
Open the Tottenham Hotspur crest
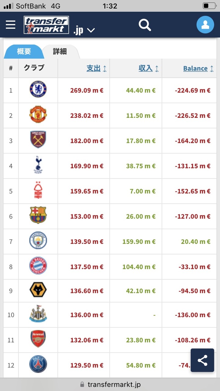click(38, 165)
